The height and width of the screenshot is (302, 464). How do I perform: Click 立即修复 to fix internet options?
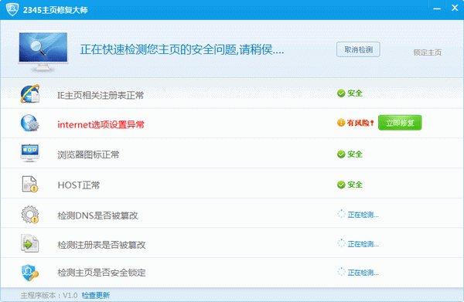400,123
